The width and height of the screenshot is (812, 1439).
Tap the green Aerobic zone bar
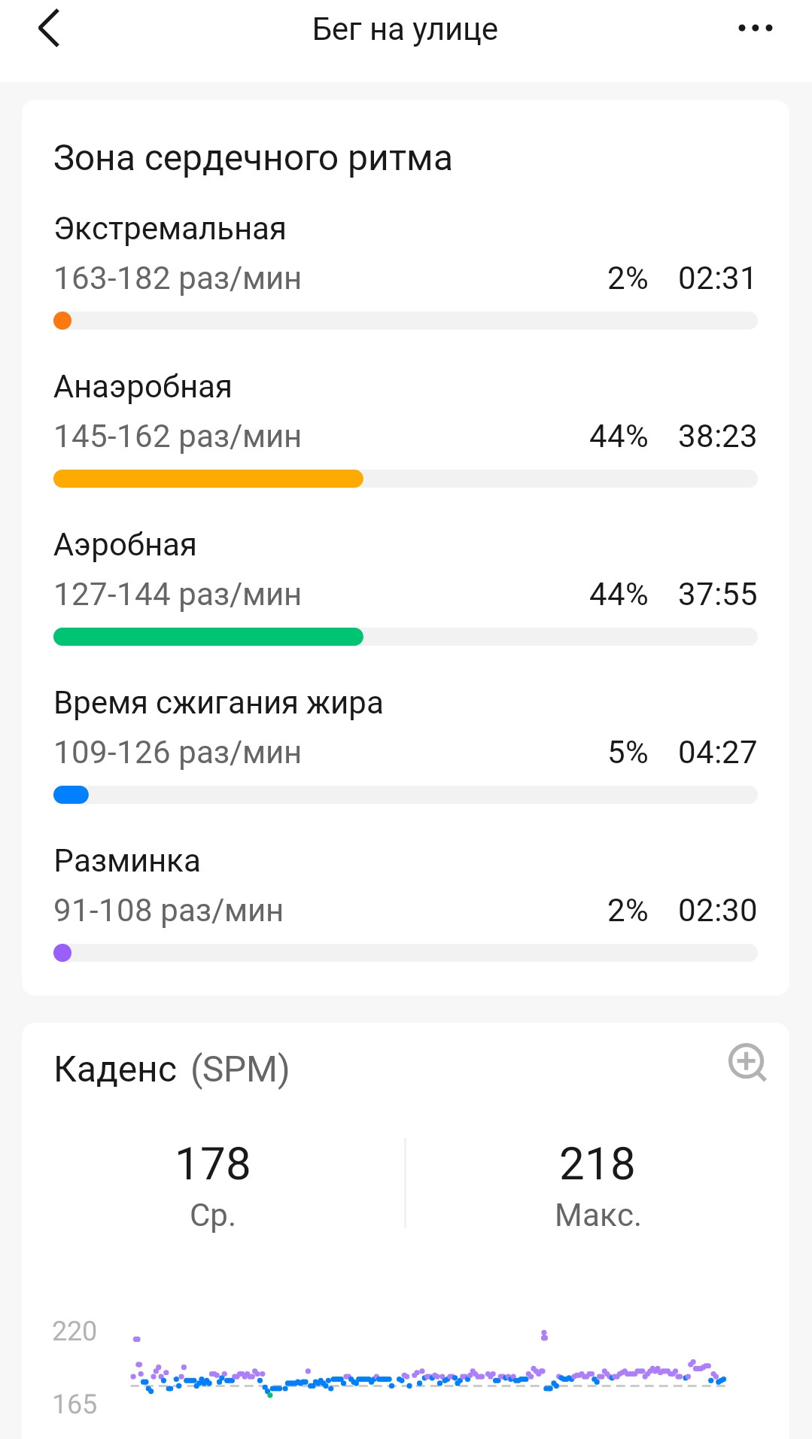[x=208, y=637]
